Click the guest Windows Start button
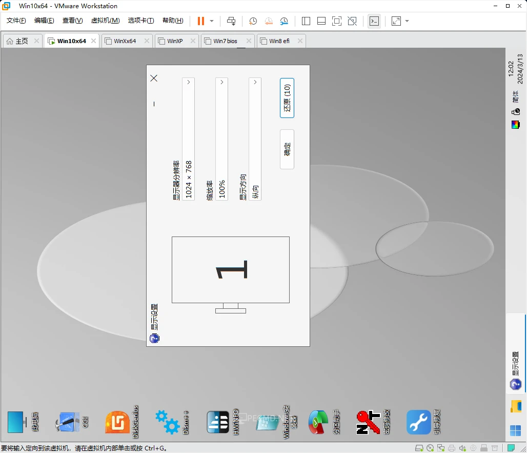The width and height of the screenshot is (527, 453). pos(516,430)
